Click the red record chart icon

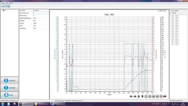pos(161,96)
